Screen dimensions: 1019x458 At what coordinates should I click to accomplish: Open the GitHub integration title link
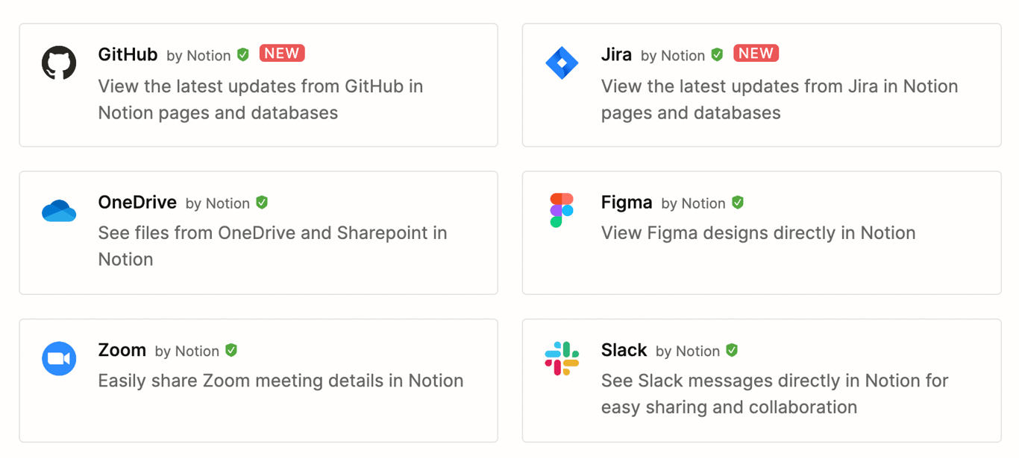tap(128, 54)
